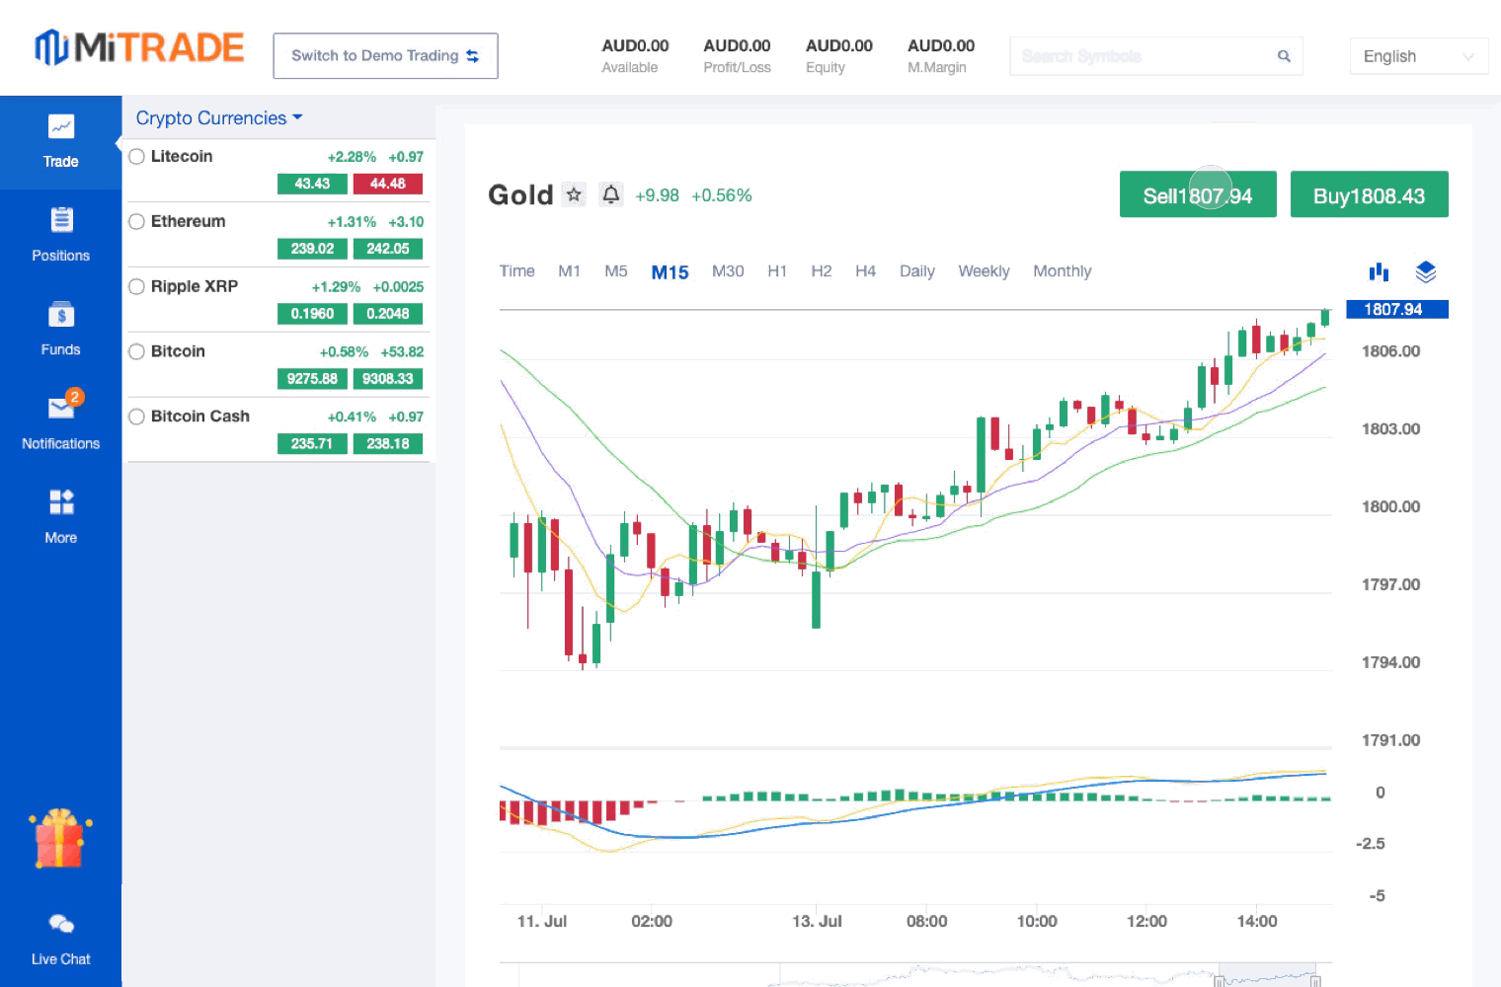Viewport: 1501px width, 987px height.
Task: Click the More grid icon
Action: click(61, 502)
